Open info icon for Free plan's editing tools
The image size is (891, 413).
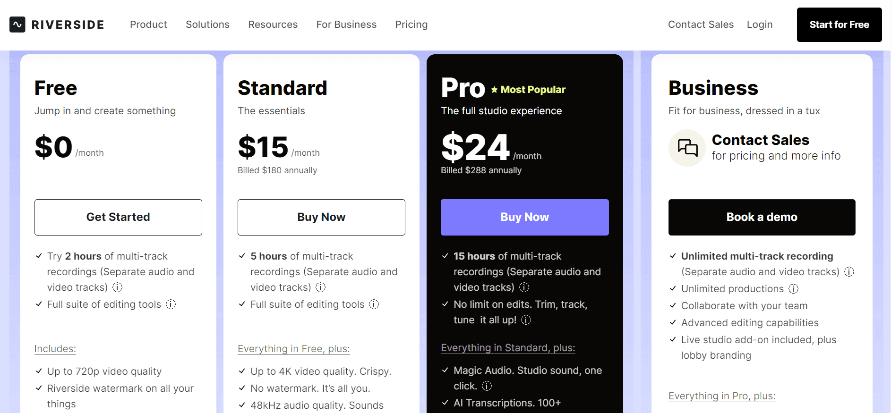click(x=171, y=304)
